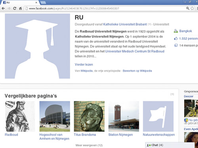This screenshot has width=198, height=148.
Task: Open the Bangkok link
Action: pyautogui.click(x=185, y=31)
